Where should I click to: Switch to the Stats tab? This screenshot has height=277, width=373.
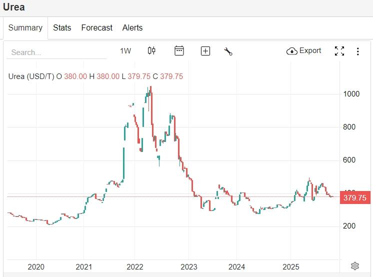click(x=62, y=28)
